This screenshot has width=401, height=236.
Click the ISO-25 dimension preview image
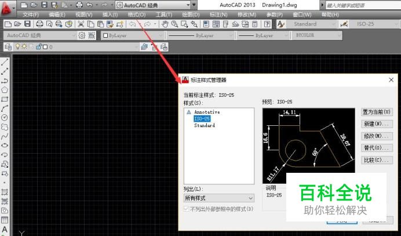click(309, 146)
